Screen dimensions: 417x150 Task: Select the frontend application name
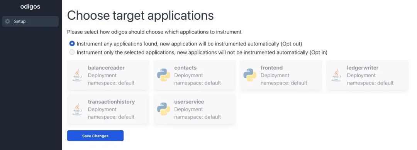271,68
